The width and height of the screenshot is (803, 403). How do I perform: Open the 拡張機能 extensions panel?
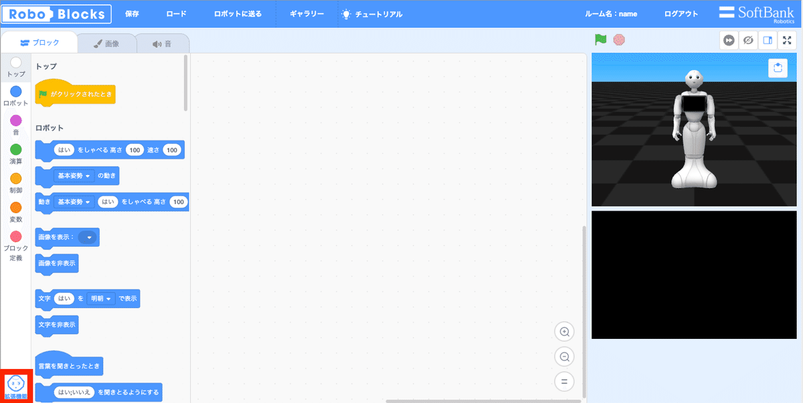click(15, 385)
